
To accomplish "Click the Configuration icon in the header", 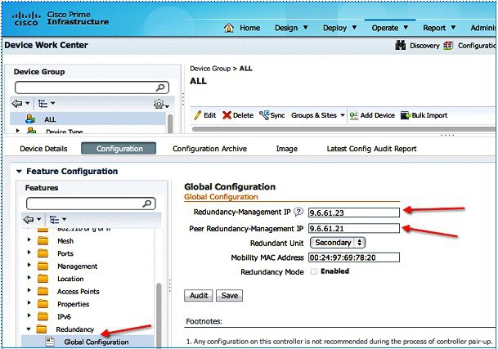I will tap(448, 46).
